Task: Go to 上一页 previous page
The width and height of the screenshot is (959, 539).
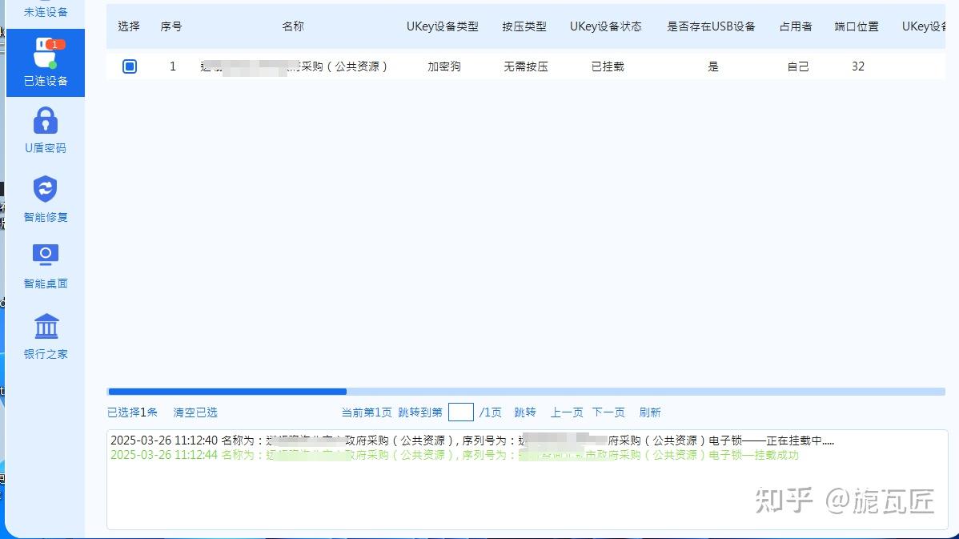Action: click(566, 412)
